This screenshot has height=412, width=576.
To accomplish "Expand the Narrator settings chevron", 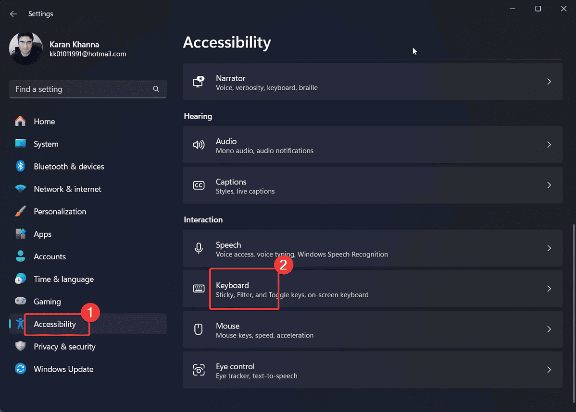I will pos(549,82).
